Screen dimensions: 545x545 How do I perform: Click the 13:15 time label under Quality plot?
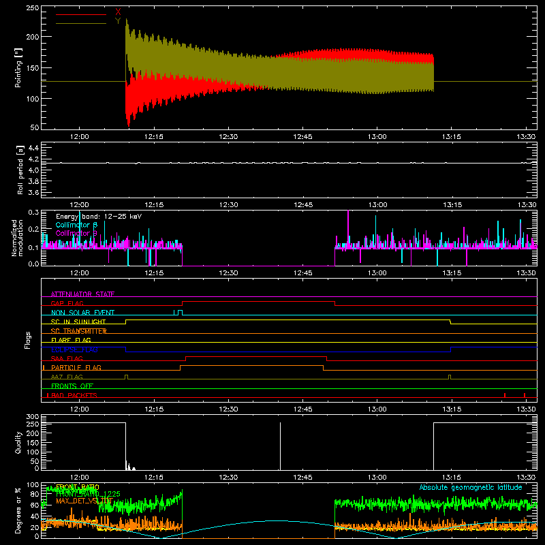click(452, 478)
